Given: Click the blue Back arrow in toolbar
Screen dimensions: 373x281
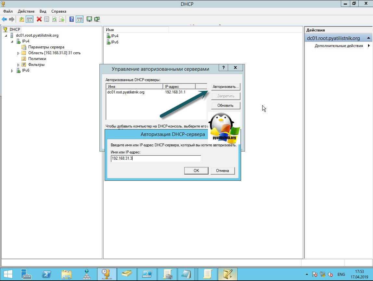Looking at the screenshot, I should pos(4,19).
